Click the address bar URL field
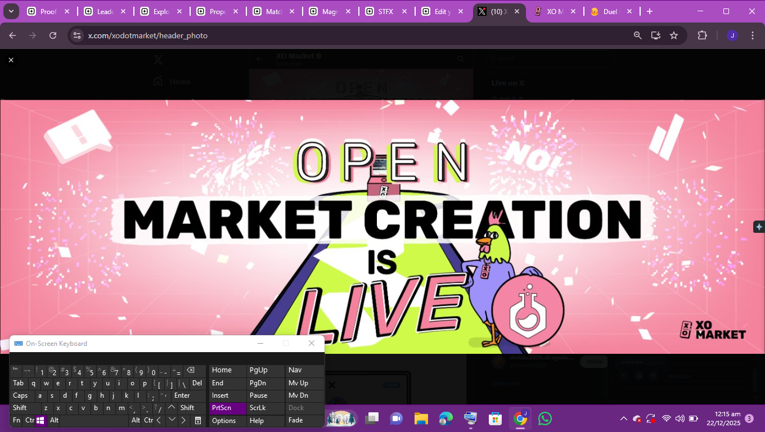The width and height of the screenshot is (765, 432). (x=337, y=35)
